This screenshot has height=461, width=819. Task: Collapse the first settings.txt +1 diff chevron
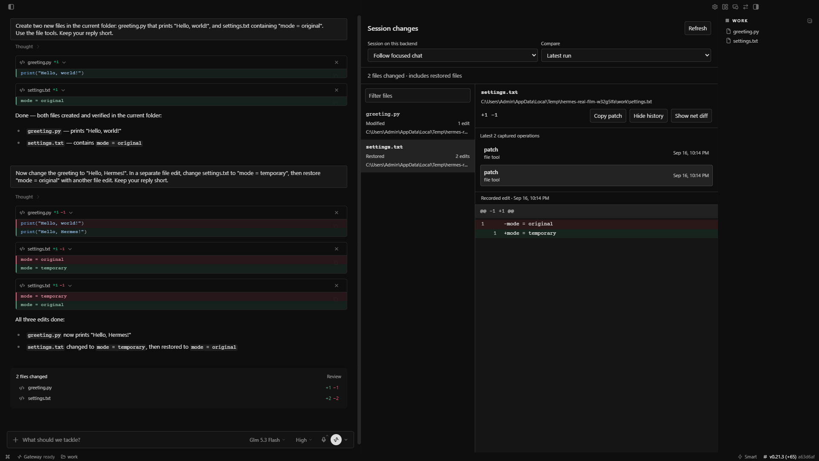63,90
